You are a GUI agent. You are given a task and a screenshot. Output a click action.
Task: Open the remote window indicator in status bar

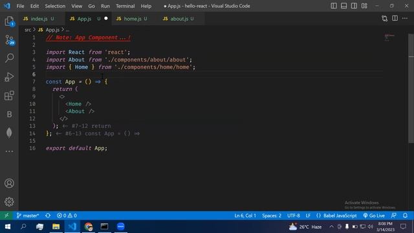click(6, 216)
